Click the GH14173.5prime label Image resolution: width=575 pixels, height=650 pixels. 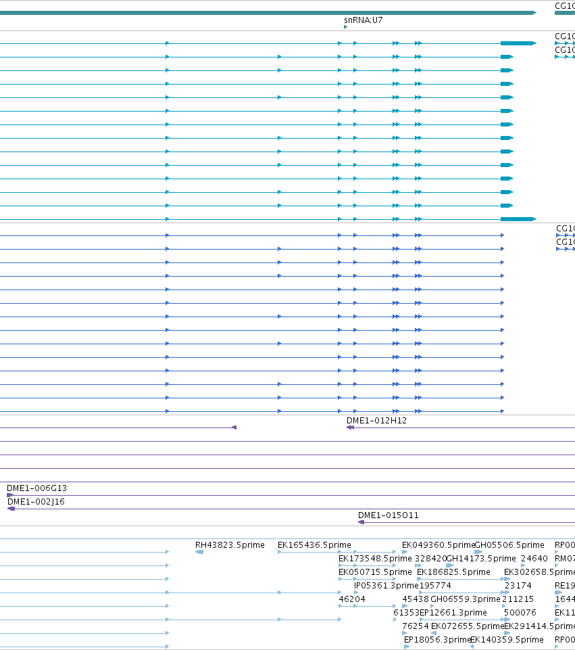[481, 559]
